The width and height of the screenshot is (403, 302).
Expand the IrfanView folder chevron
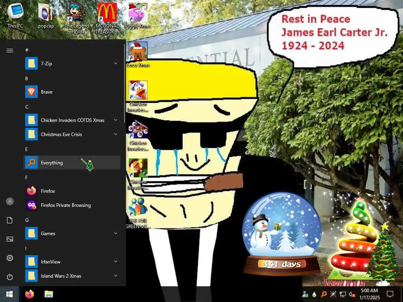[x=116, y=261]
